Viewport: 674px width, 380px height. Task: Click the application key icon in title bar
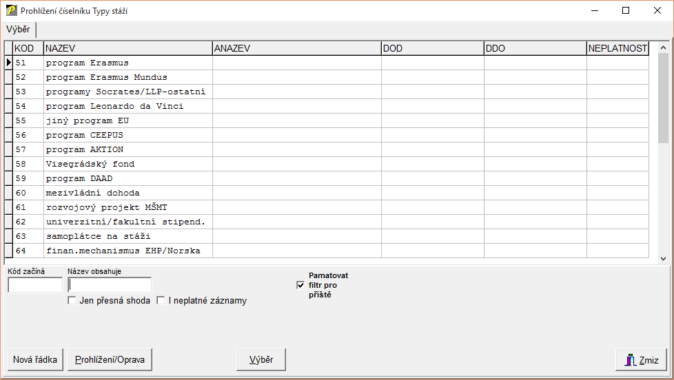pos(11,11)
